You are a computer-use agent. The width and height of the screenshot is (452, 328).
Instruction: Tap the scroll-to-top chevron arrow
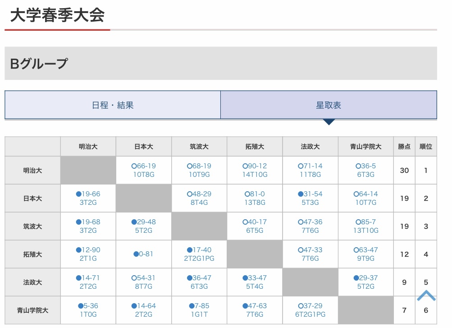(426, 296)
